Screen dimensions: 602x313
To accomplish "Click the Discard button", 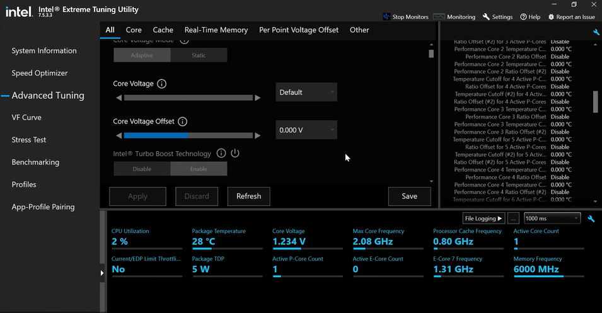I will coord(197,196).
